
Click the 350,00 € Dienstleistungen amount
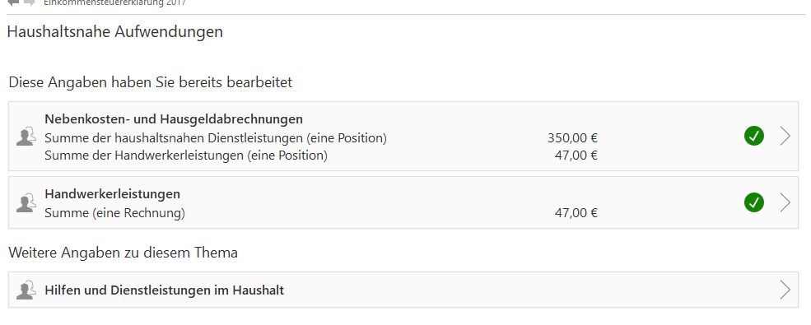572,138
